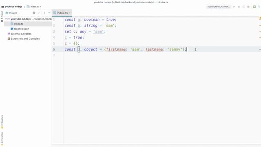Click the 'sammy' string literal on line 6
Screen dimensions: 261x147
[175, 49]
